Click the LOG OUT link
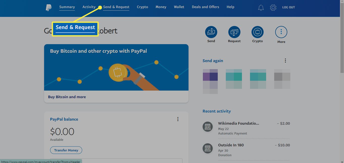344x163 pixels. click(x=289, y=7)
